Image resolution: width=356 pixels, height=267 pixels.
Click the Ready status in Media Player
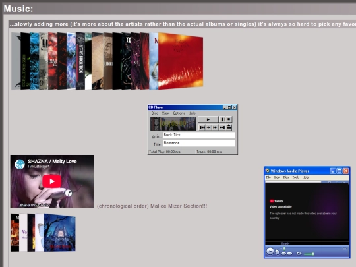pyautogui.click(x=285, y=243)
